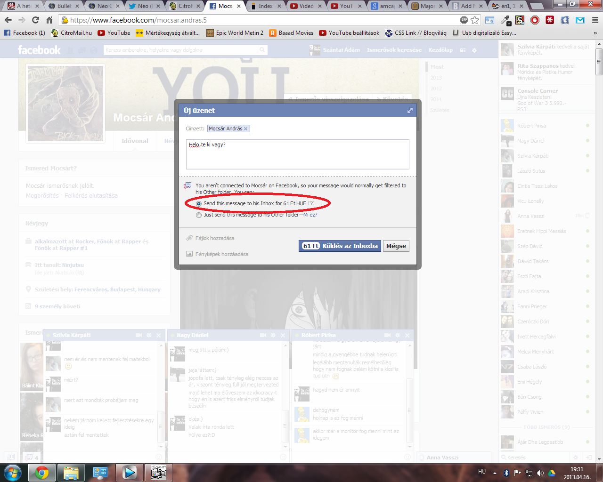Screen dimensions: 603x482
Task: Open the volume speaker tray icon
Action: (x=540, y=473)
